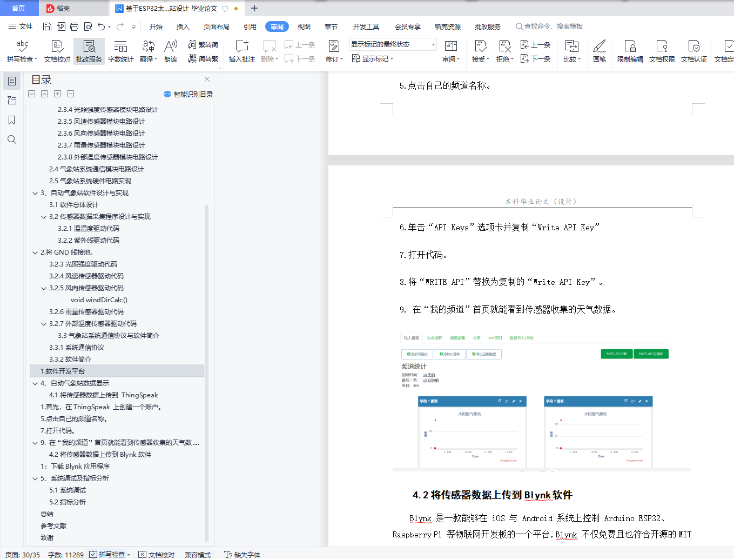
Task: Open the bookmark icon in the left sidebar
Action: pos(12,120)
